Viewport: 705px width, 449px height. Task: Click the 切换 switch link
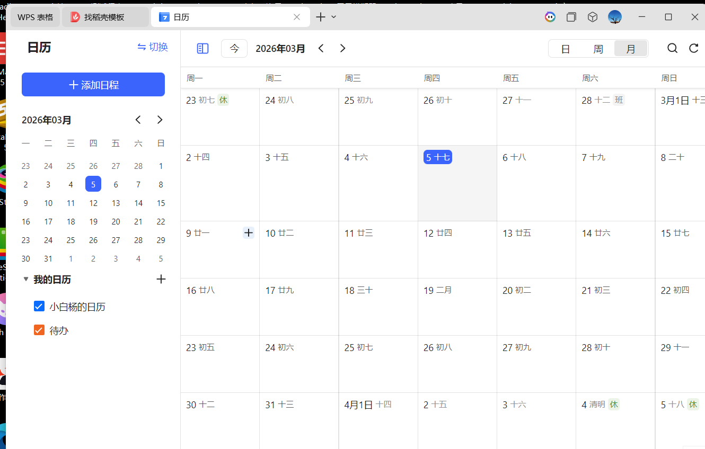click(x=152, y=47)
